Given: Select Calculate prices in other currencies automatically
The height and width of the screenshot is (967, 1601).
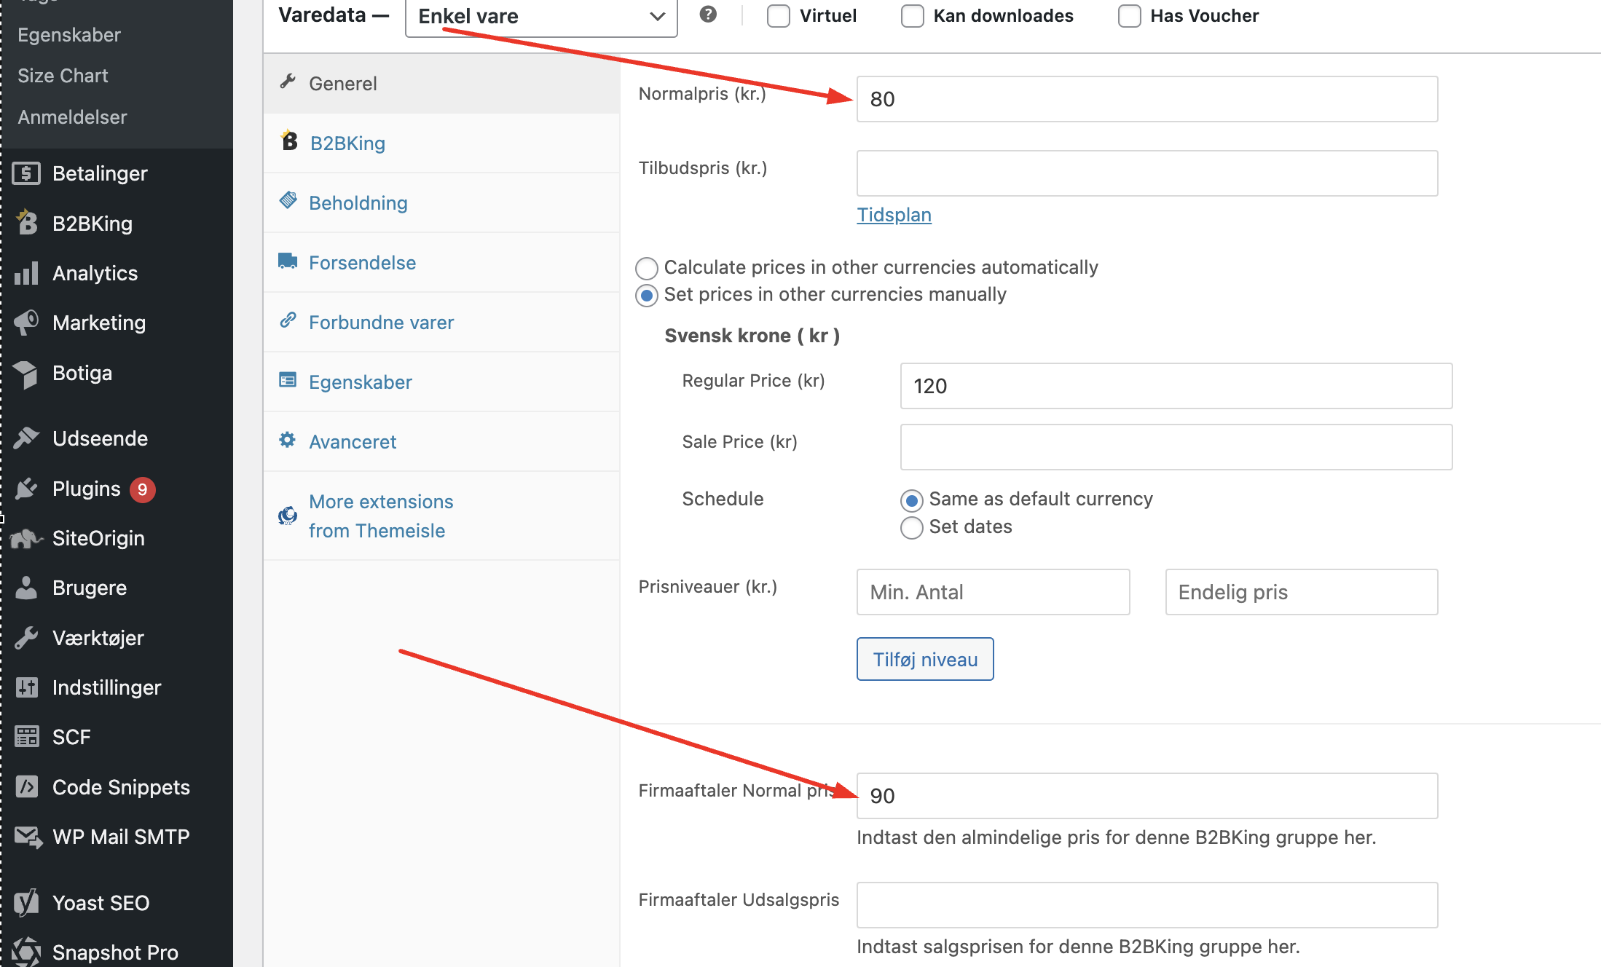Looking at the screenshot, I should pyautogui.click(x=647, y=268).
